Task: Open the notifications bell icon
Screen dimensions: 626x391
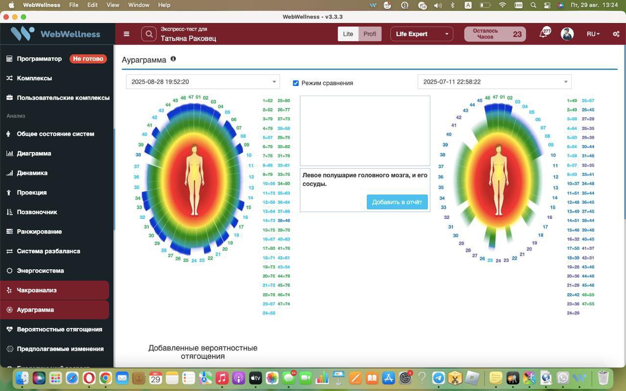Action: point(543,34)
